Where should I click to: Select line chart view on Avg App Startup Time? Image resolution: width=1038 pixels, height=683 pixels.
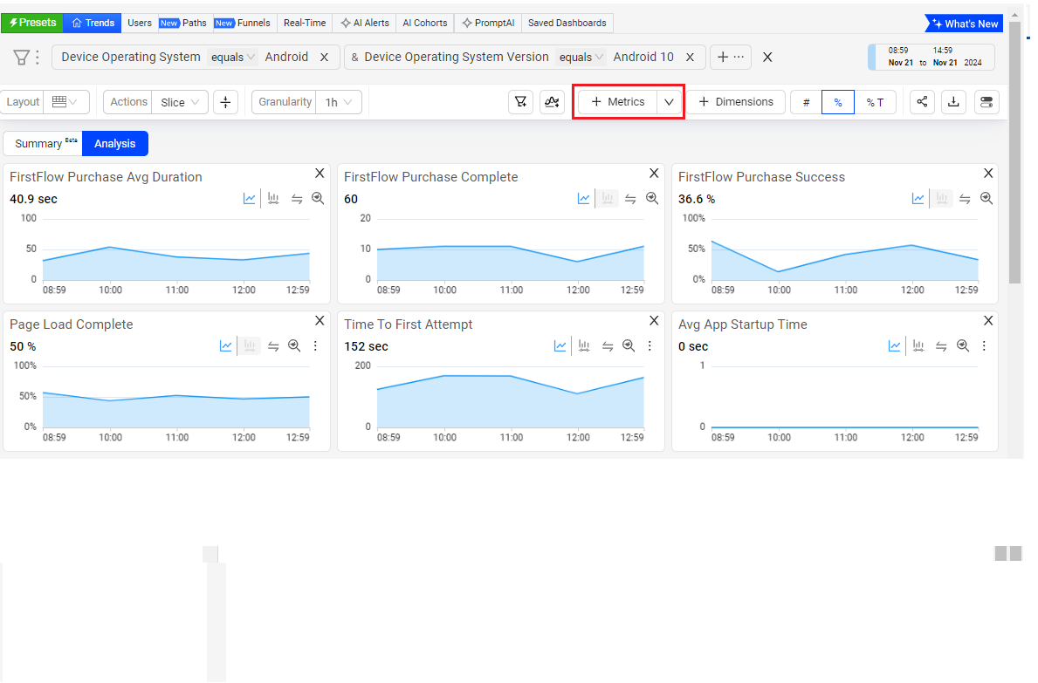(895, 346)
